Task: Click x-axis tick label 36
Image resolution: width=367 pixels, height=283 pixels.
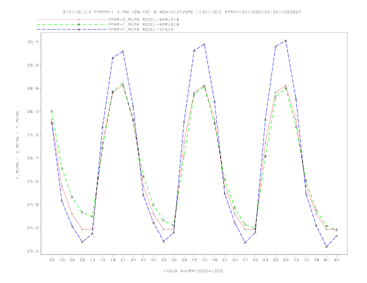Action: [174, 260]
